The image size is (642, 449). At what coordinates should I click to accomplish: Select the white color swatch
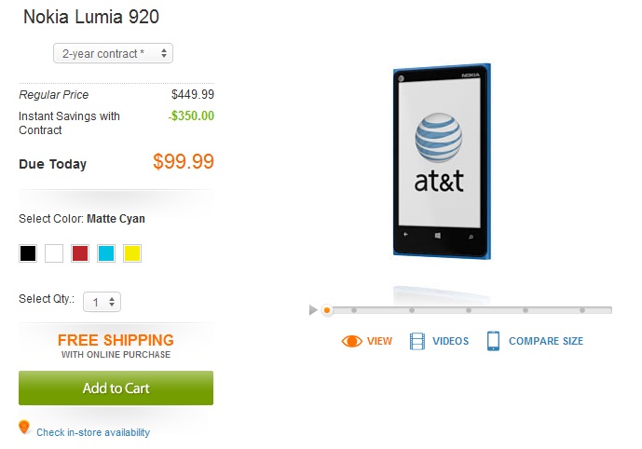coord(54,252)
